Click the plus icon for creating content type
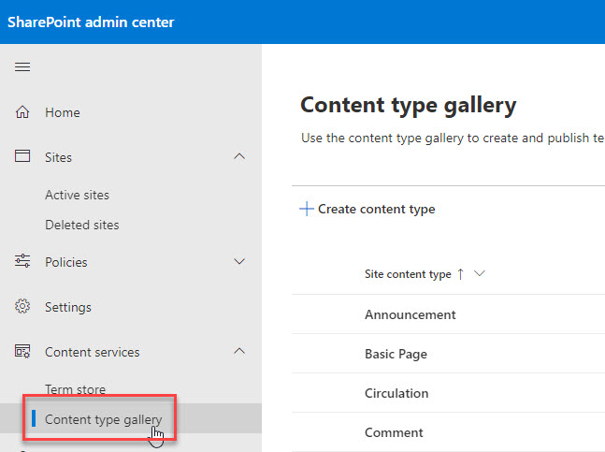This screenshot has width=605, height=452. 307,209
